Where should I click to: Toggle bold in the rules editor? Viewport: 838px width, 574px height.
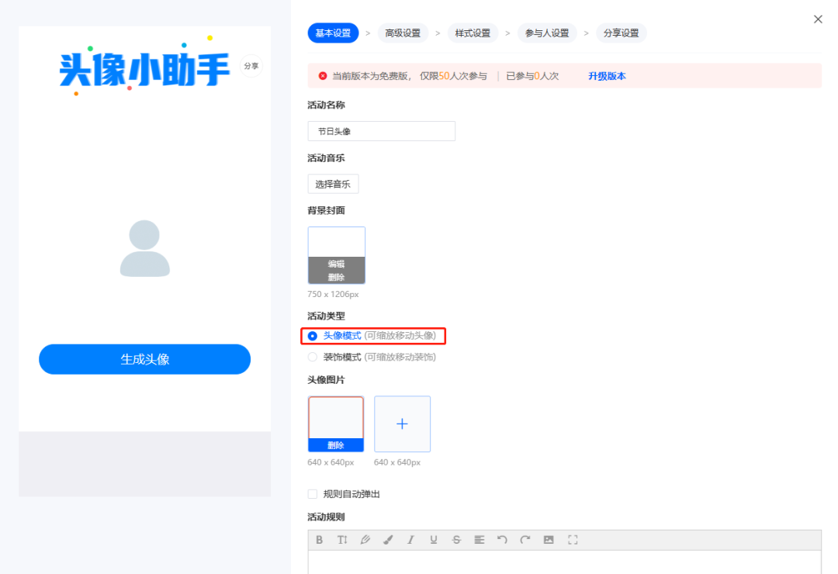319,540
